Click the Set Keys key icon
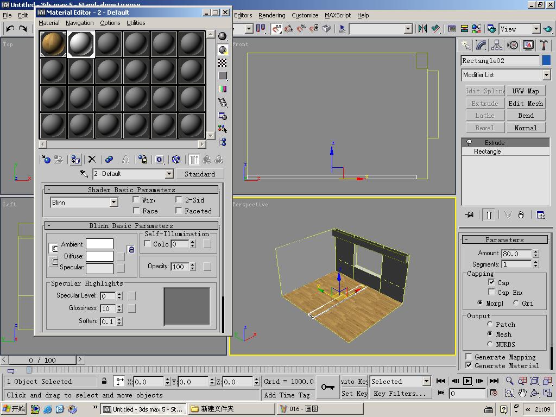The width and height of the screenshot is (556, 417). (327, 387)
